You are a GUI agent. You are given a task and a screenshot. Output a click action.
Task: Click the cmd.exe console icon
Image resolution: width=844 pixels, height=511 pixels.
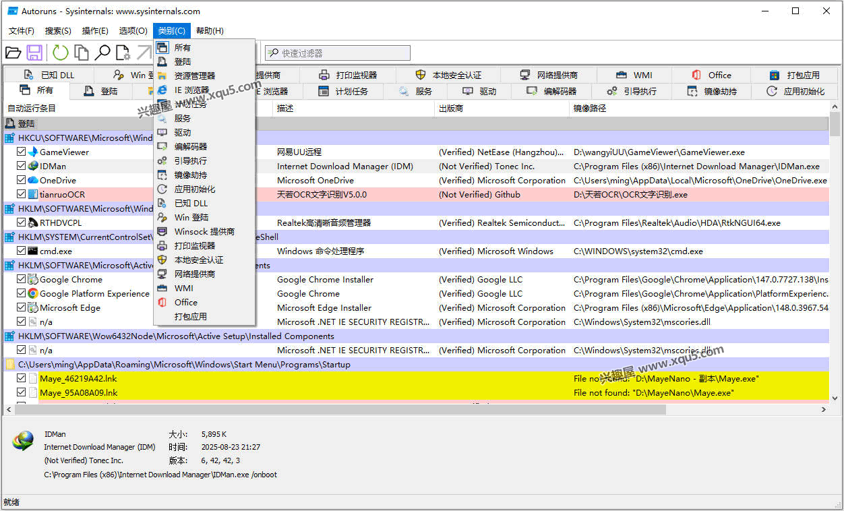click(32, 251)
